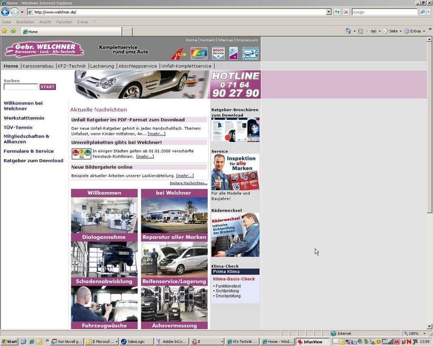The width and height of the screenshot is (433, 346).
Task: Click the search magnifier icon
Action: [422, 12]
